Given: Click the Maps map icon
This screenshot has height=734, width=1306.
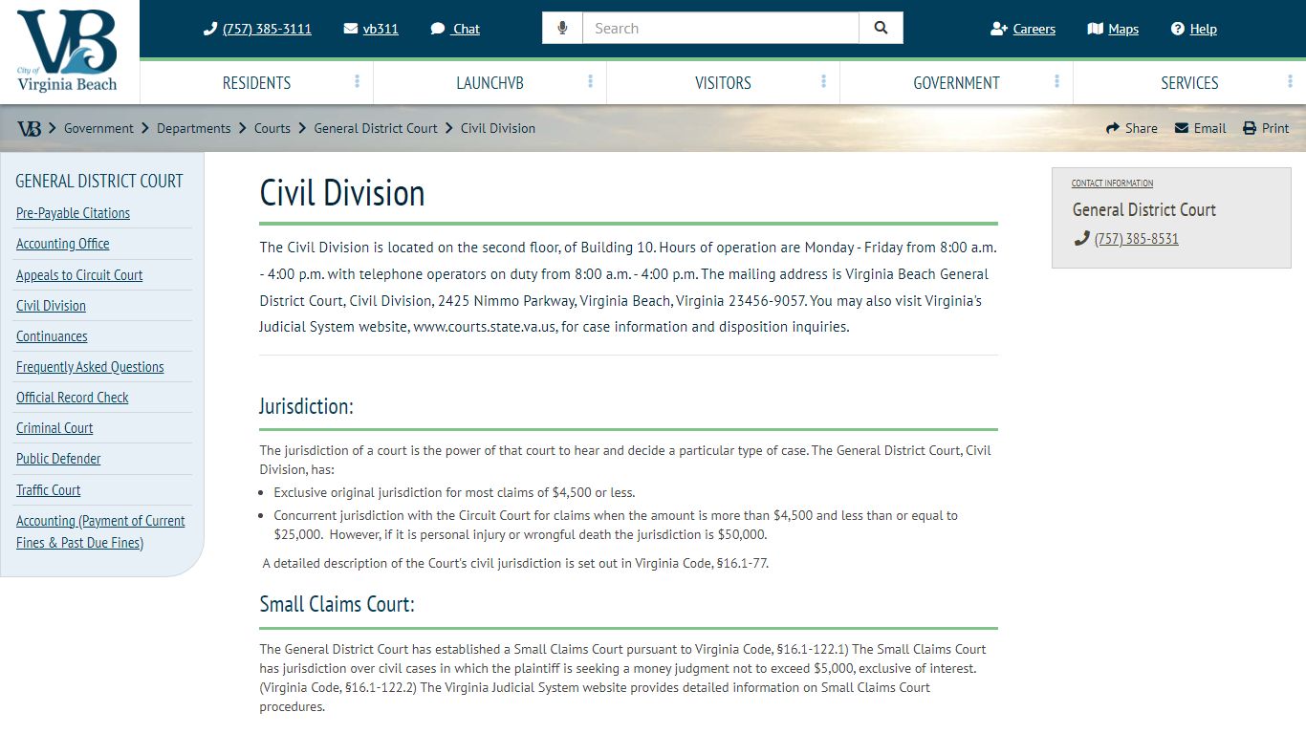Looking at the screenshot, I should click(1096, 29).
